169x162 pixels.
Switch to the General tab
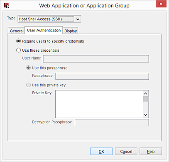click(16, 31)
